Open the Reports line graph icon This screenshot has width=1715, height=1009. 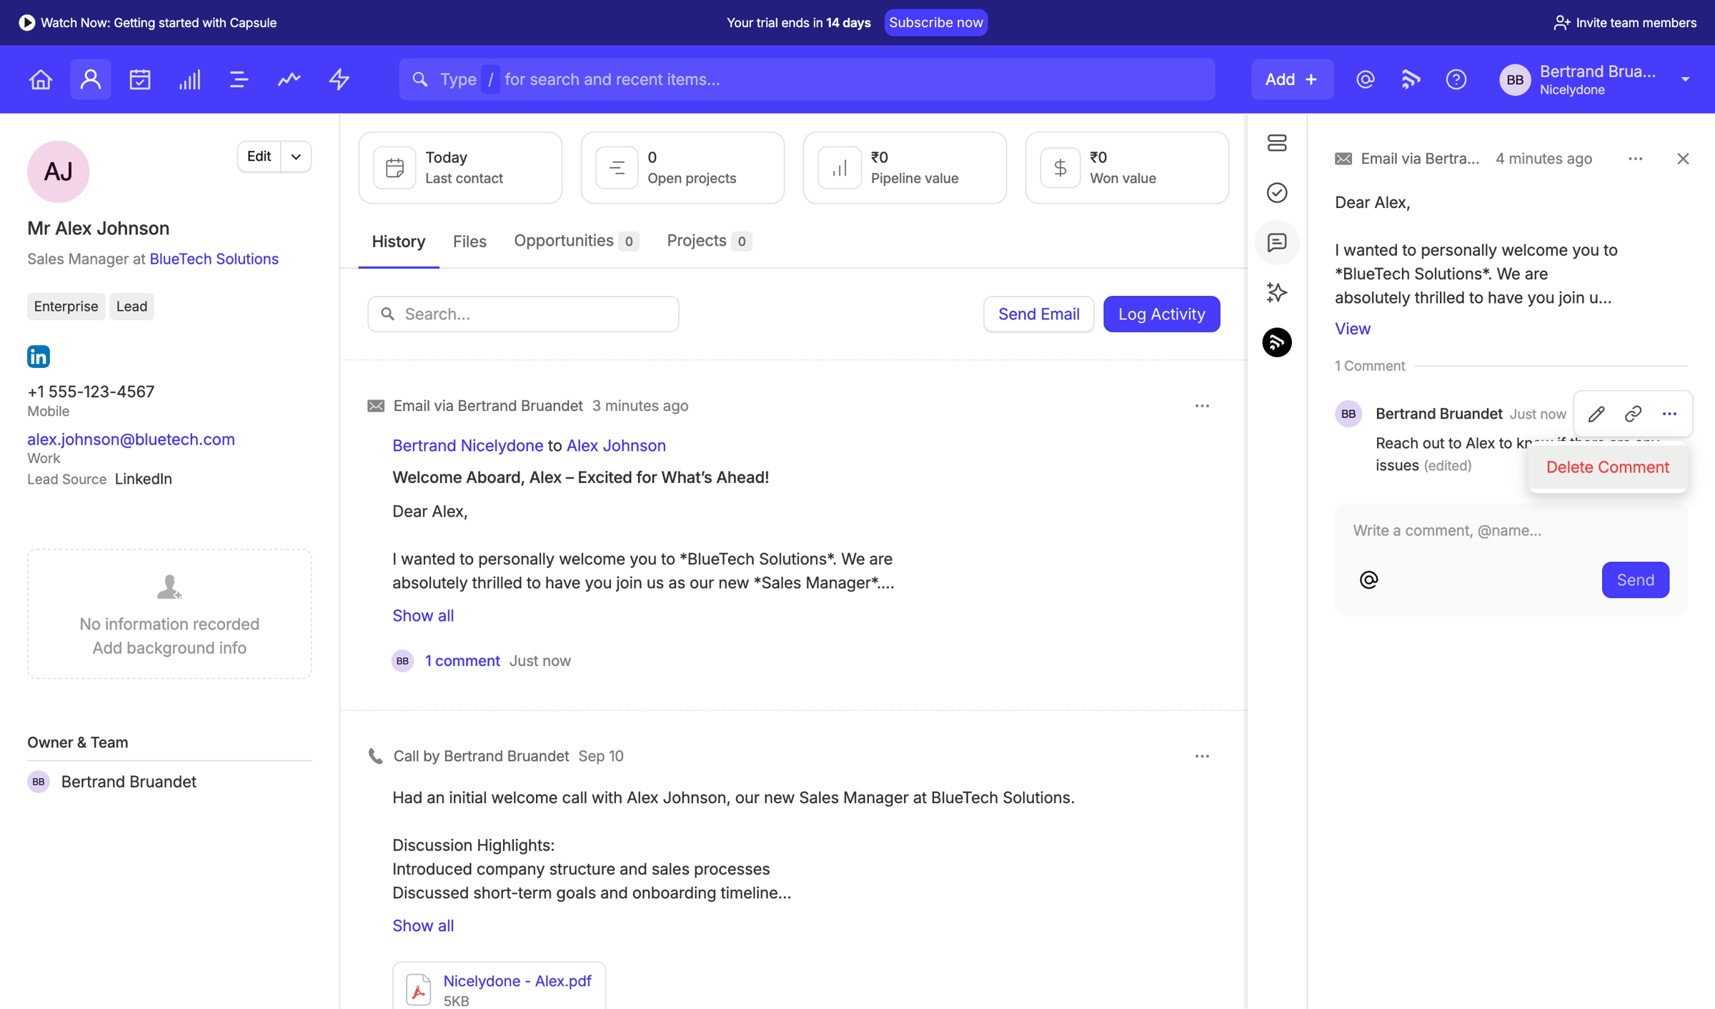[289, 79]
